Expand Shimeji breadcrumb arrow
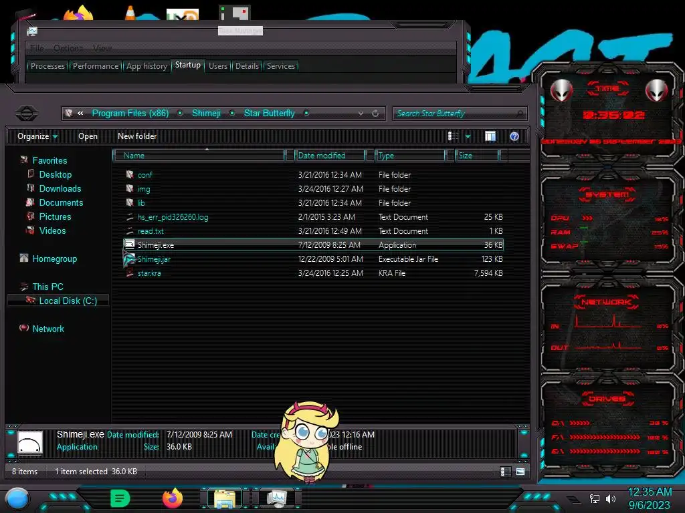 coord(232,114)
